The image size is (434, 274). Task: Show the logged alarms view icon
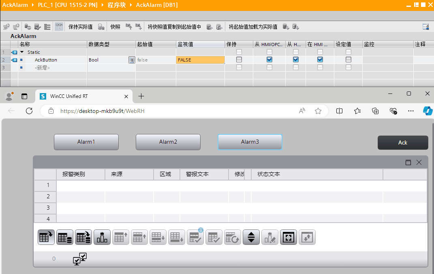coord(65,237)
